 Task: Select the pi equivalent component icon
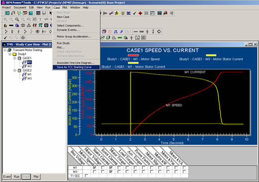click(40, 25)
